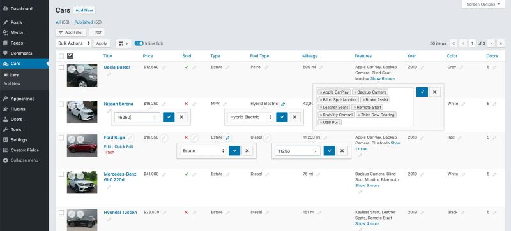The width and height of the screenshot is (511, 231).
Task: Open Custom Fields in the sidebar
Action: pos(24,150)
